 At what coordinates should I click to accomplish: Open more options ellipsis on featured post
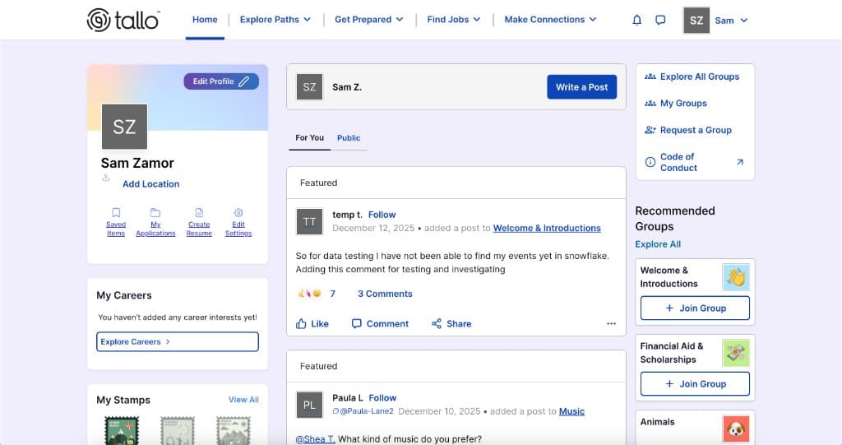pyautogui.click(x=611, y=324)
